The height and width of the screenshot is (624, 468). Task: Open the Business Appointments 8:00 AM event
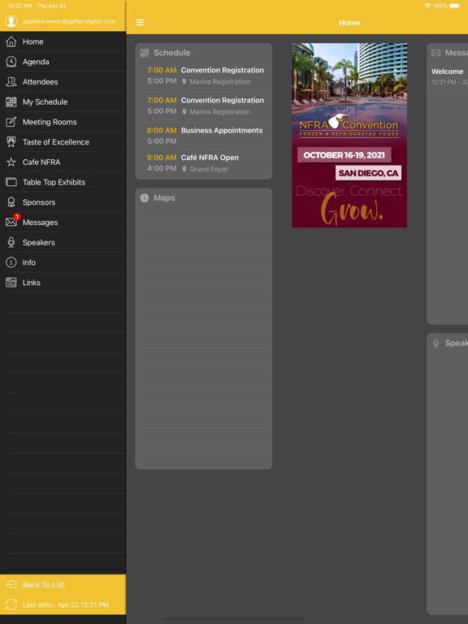click(x=204, y=136)
